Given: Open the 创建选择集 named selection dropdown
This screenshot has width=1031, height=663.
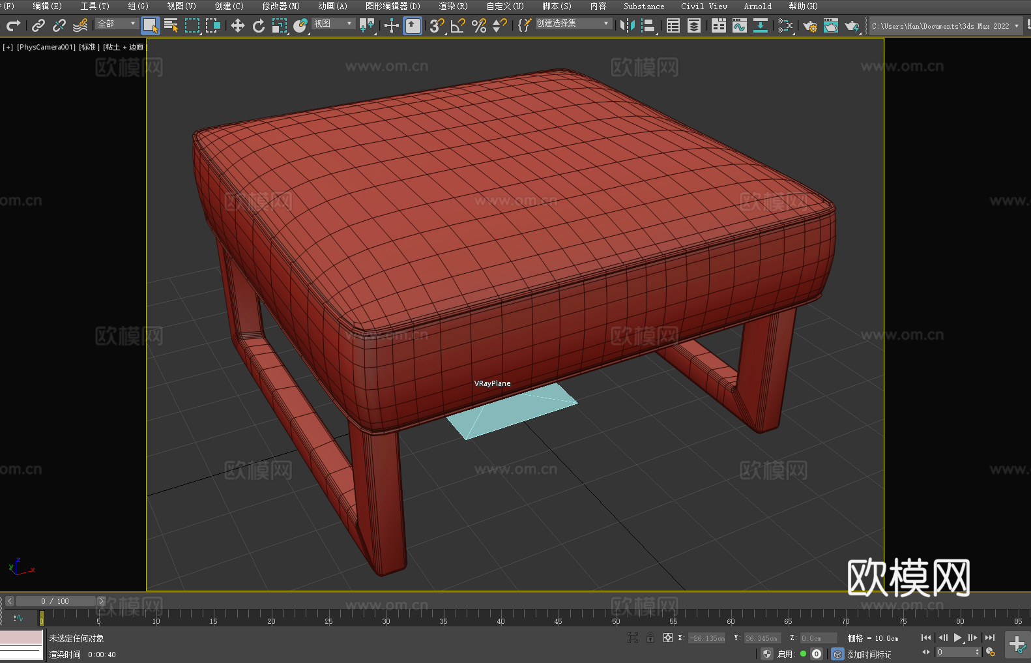Looking at the screenshot, I should [574, 23].
